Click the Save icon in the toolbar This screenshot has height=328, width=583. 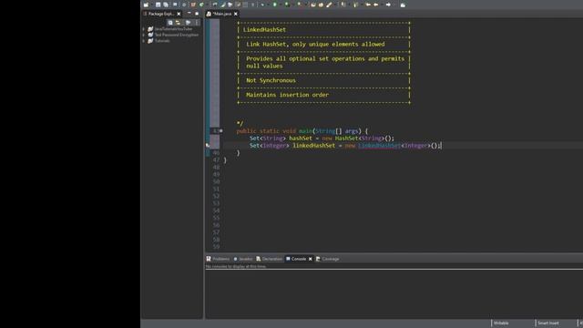pyautogui.click(x=158, y=5)
